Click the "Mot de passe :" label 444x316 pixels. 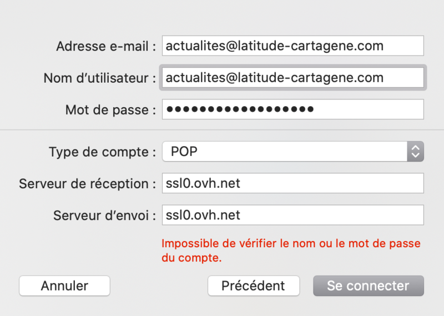110,110
